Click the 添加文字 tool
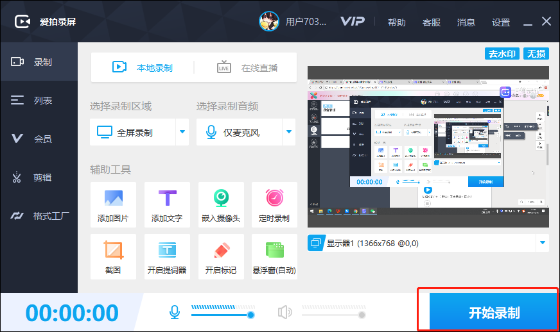Viewport: 560px width, 332px height. coord(167,204)
